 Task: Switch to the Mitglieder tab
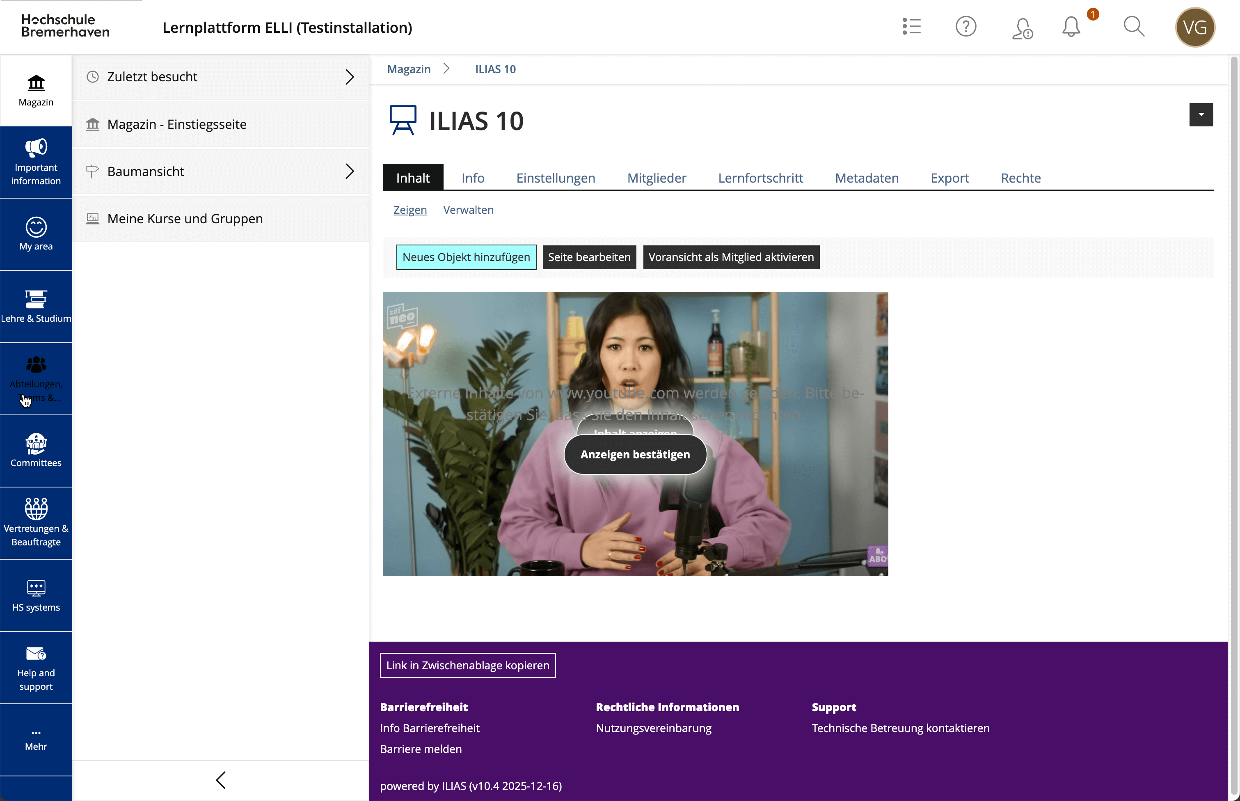[657, 178]
